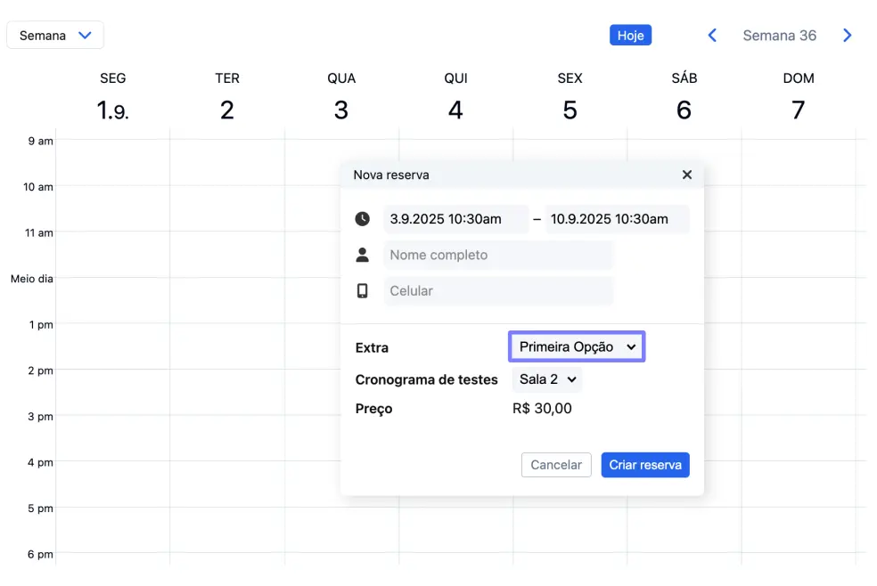Select the TER 2 day header
Image resolution: width=877 pixels, height=586 pixels.
[227, 98]
